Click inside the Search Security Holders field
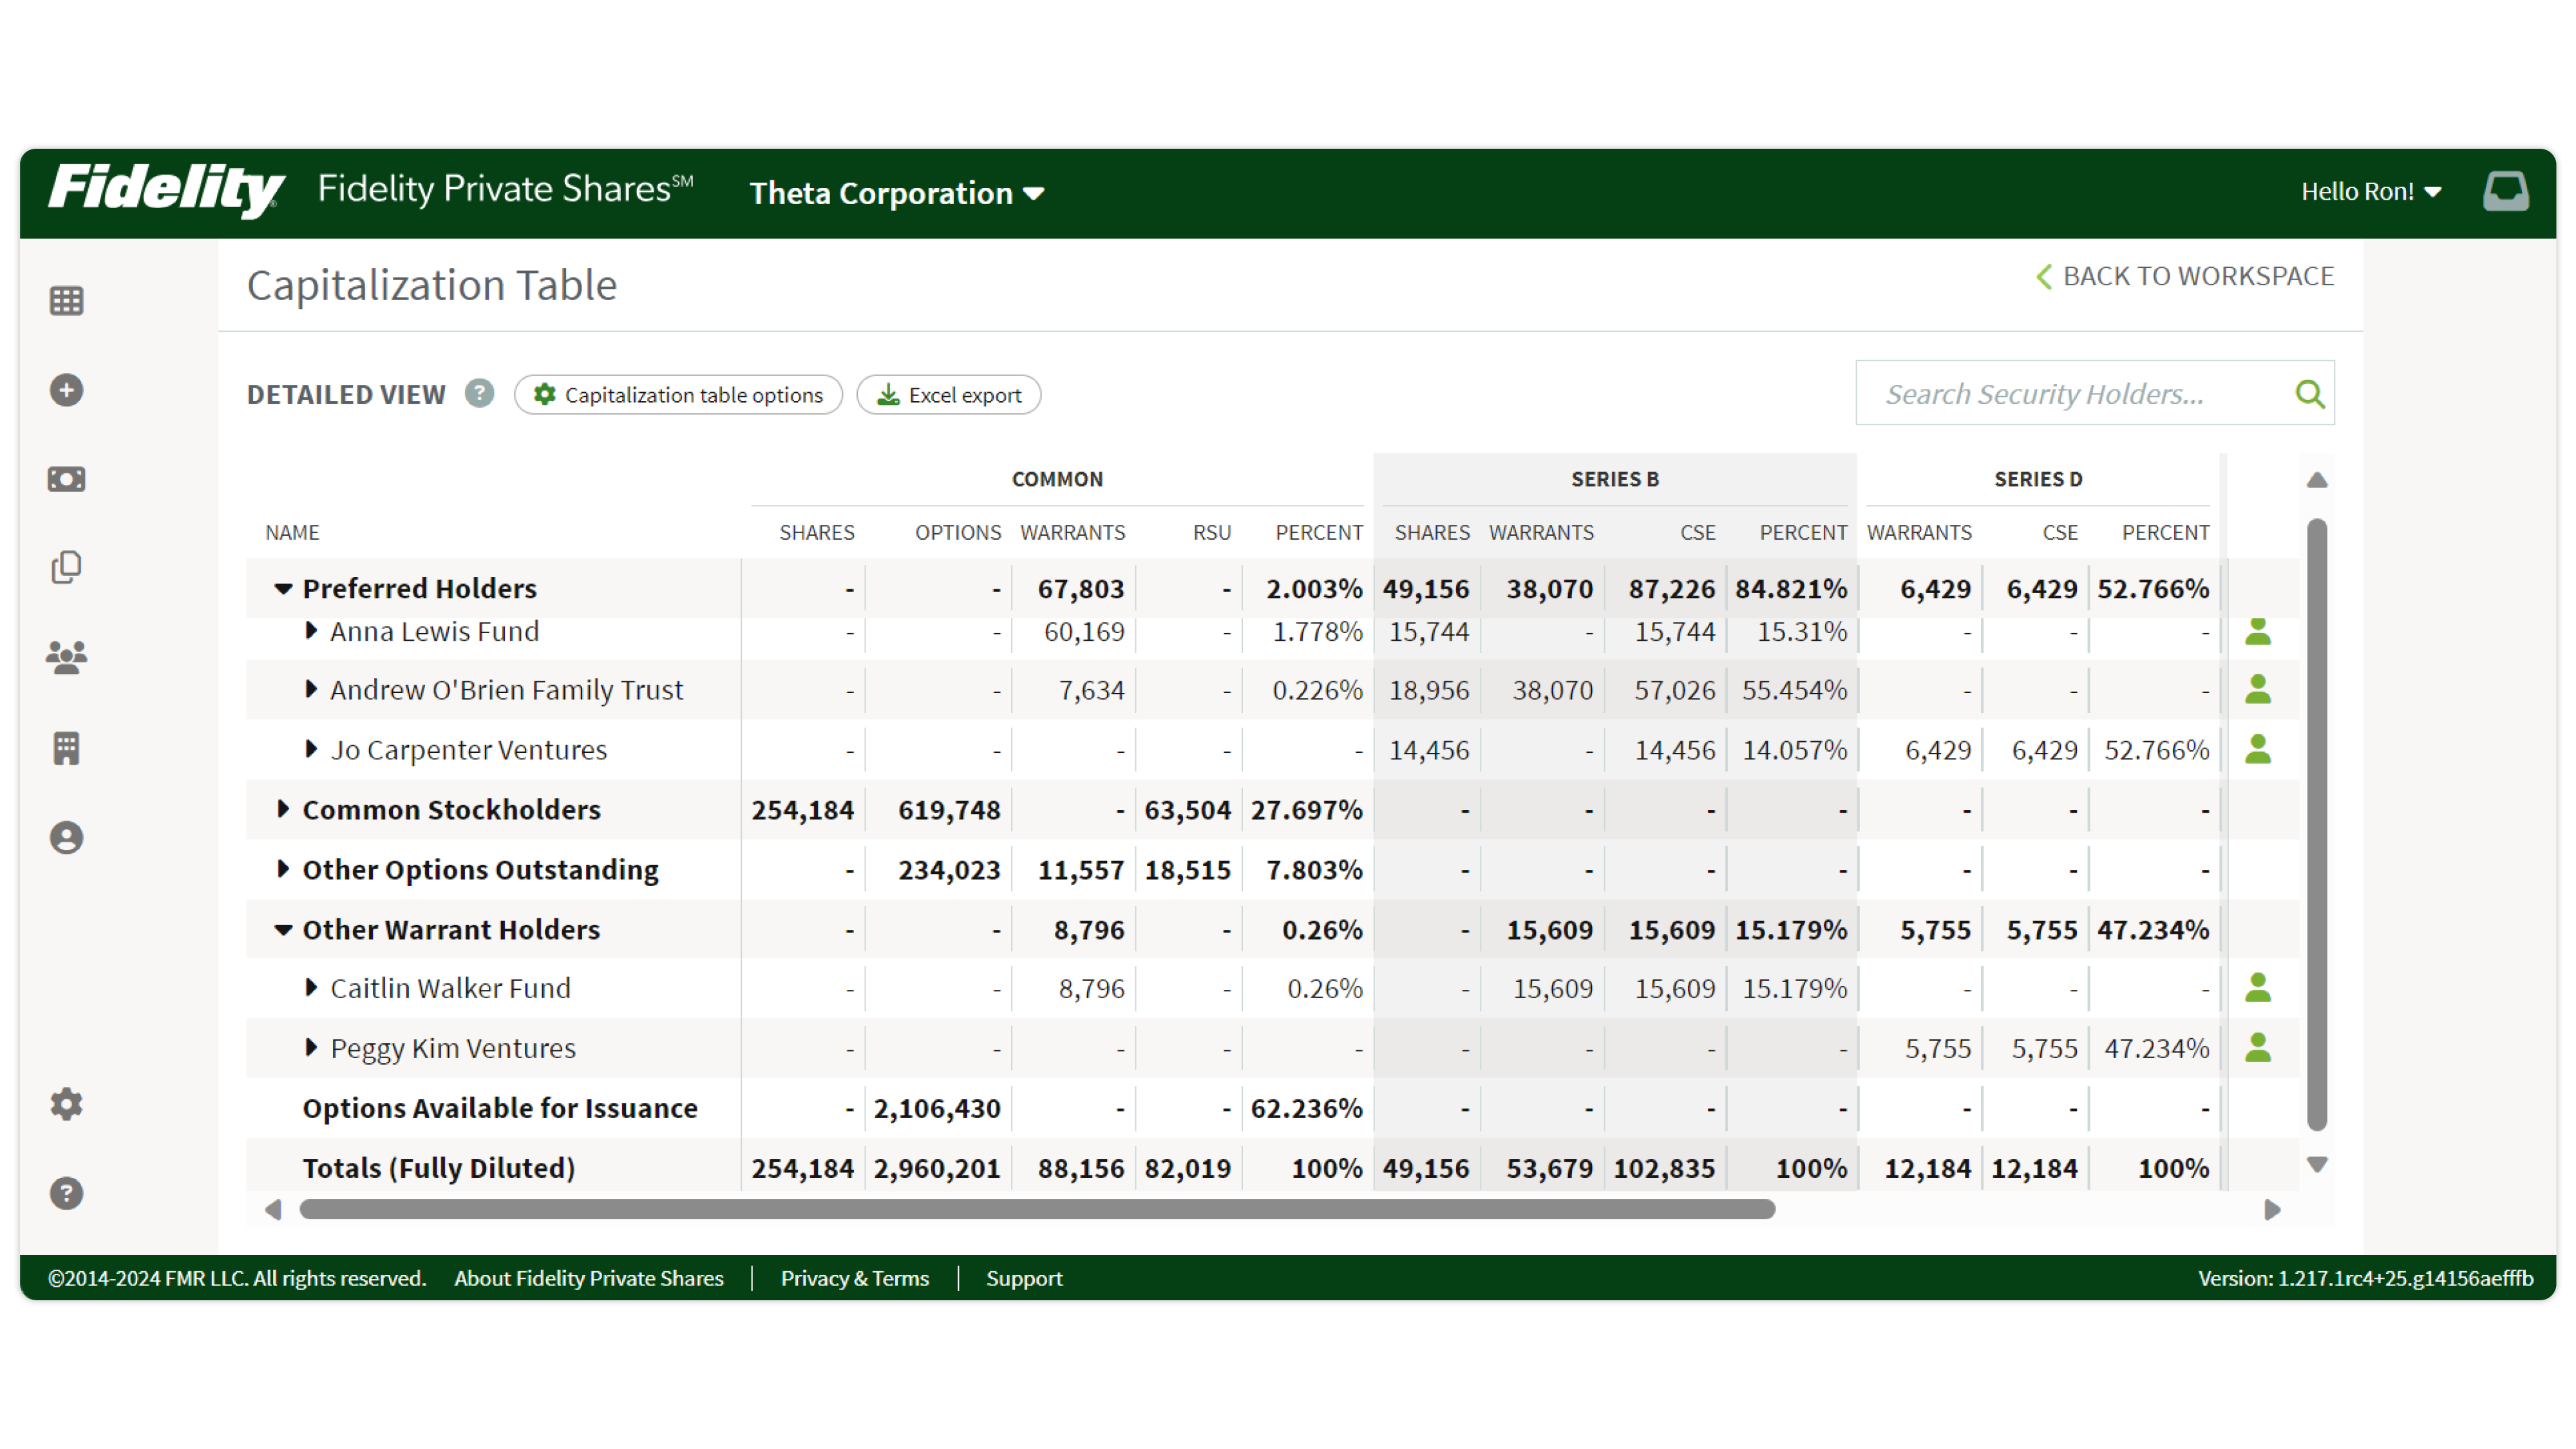This screenshot has width=2576, height=1449. pyautogui.click(x=2050, y=393)
